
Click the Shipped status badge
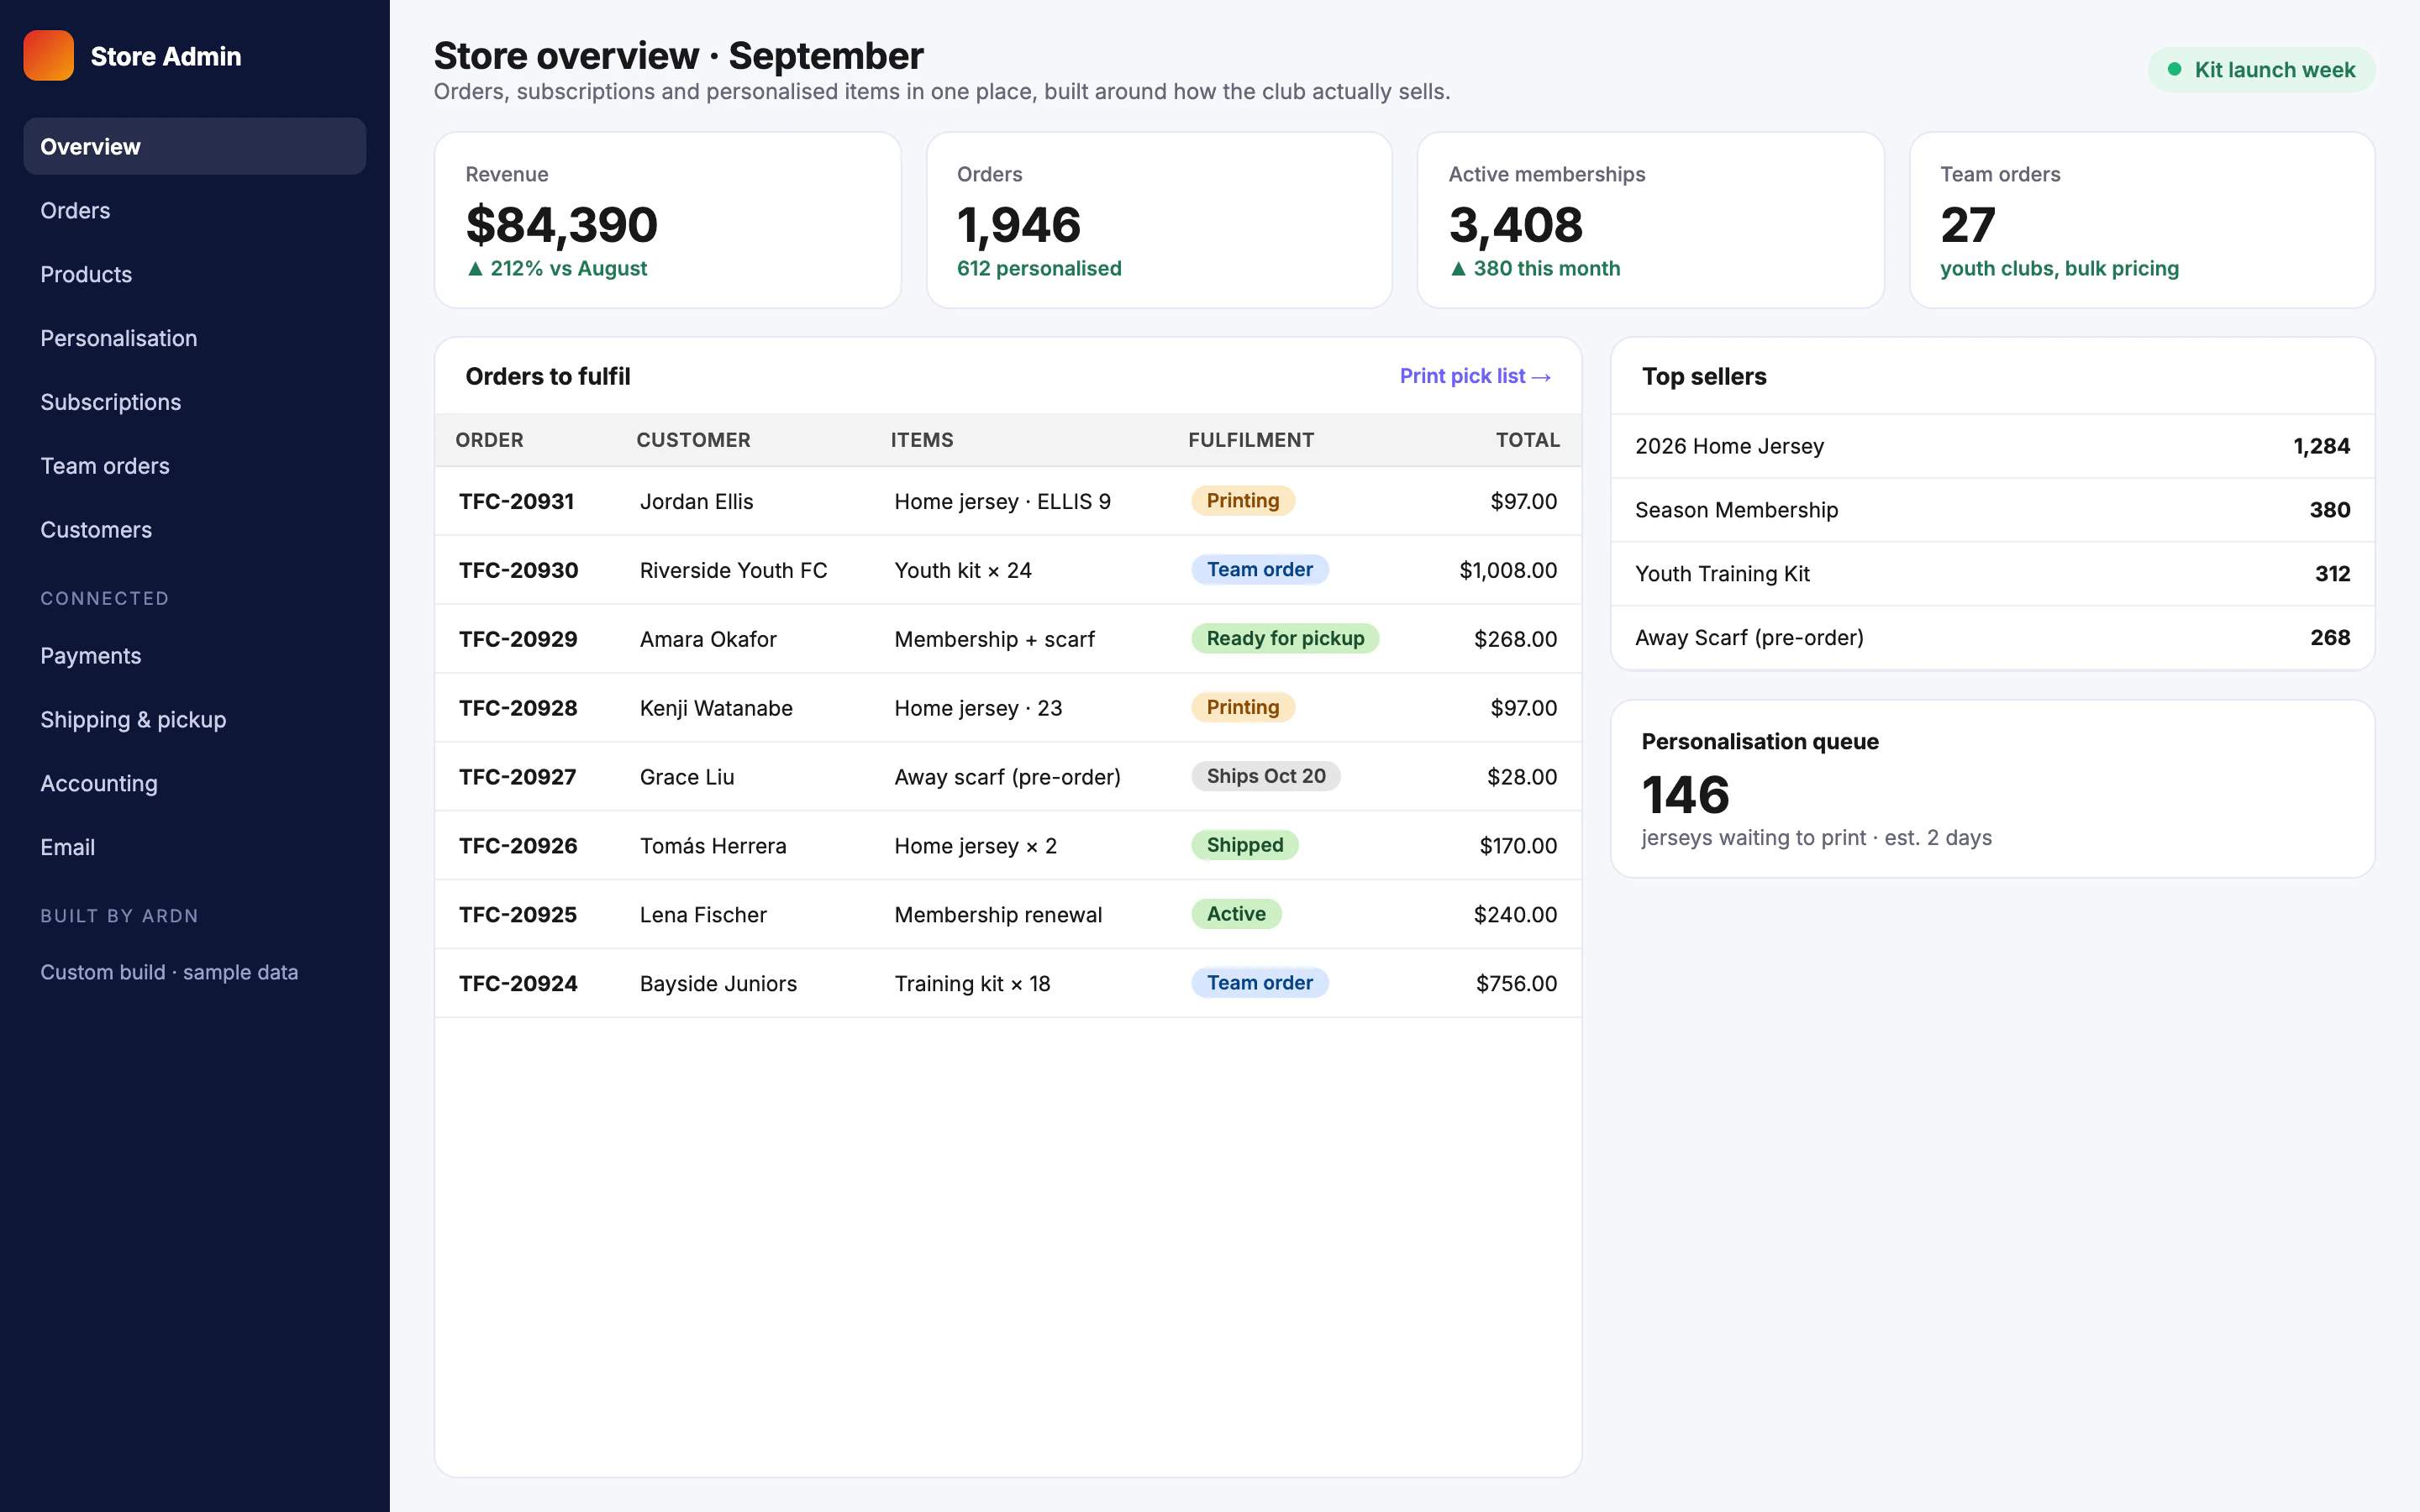coord(1245,845)
